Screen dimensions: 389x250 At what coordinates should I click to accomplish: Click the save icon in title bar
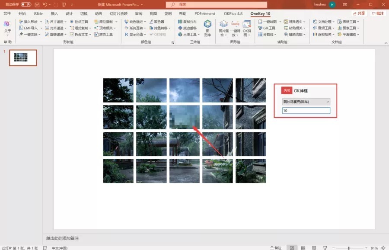click(x=37, y=4)
